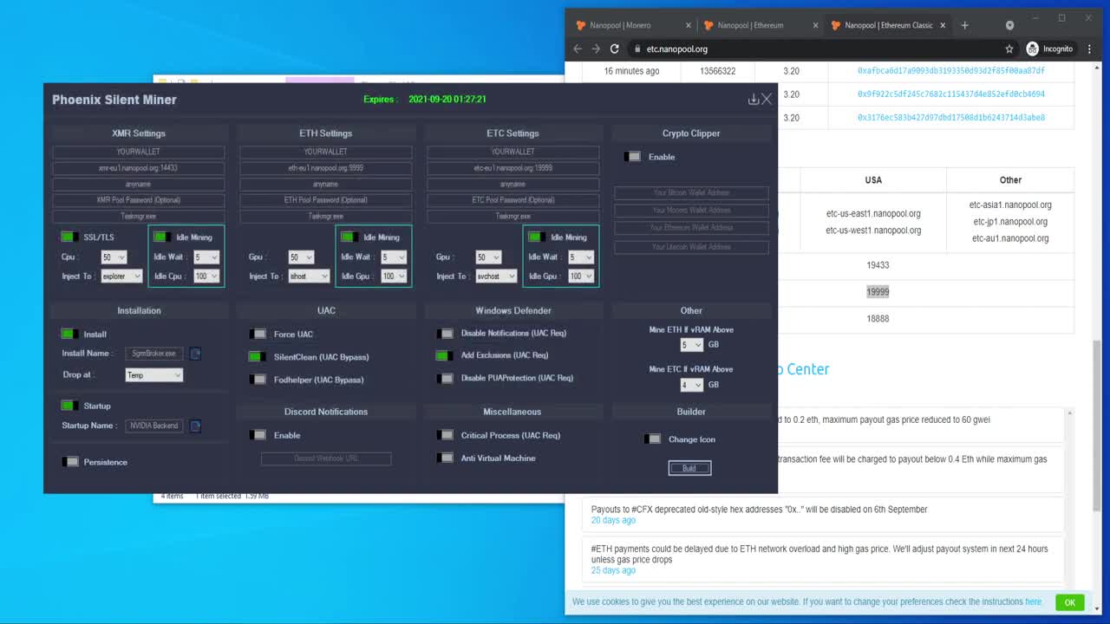The height and width of the screenshot is (624, 1110).
Task: Toggle SilentClean (UAC Bypass) switch
Action: point(258,356)
